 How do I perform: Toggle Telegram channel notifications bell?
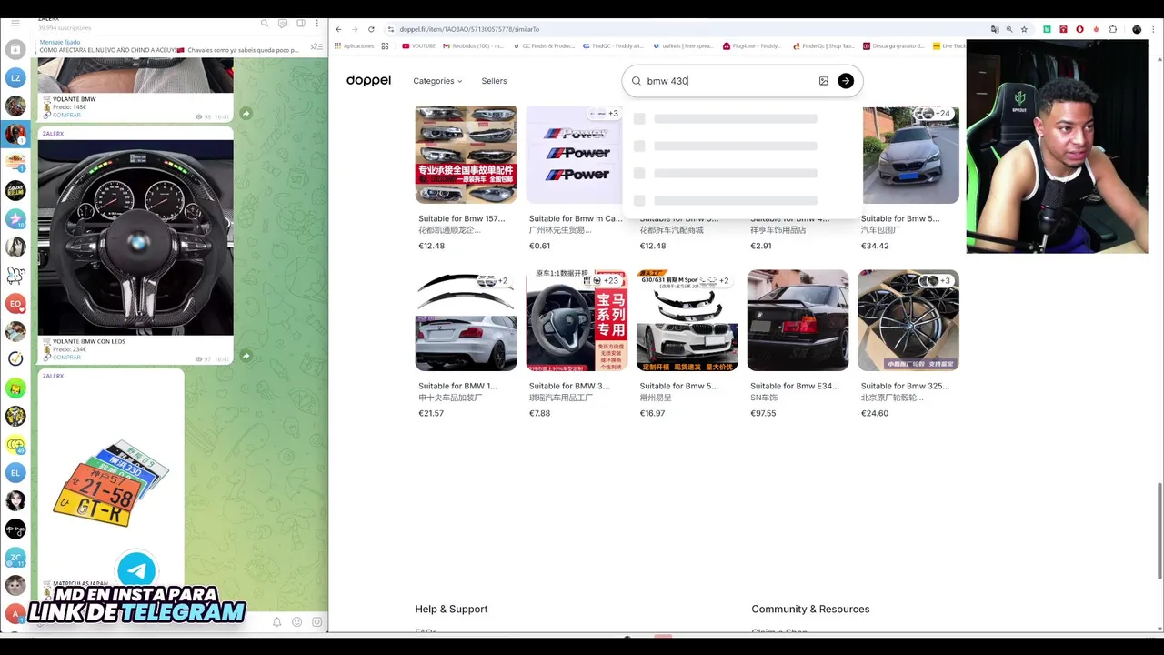pyautogui.click(x=277, y=622)
